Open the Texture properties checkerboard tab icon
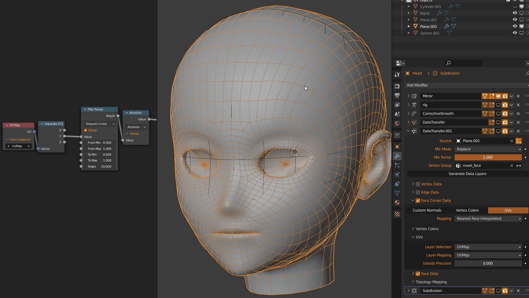 pyautogui.click(x=397, y=214)
